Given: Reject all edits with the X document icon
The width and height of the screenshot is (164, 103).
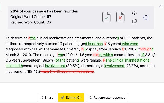Looking at the screenshot, I should (120, 17).
